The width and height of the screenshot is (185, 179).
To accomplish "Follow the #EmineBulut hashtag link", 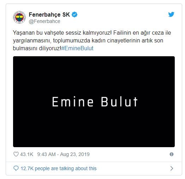I will click(x=77, y=48).
